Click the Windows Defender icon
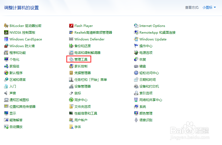 pyautogui.click(x=71, y=39)
